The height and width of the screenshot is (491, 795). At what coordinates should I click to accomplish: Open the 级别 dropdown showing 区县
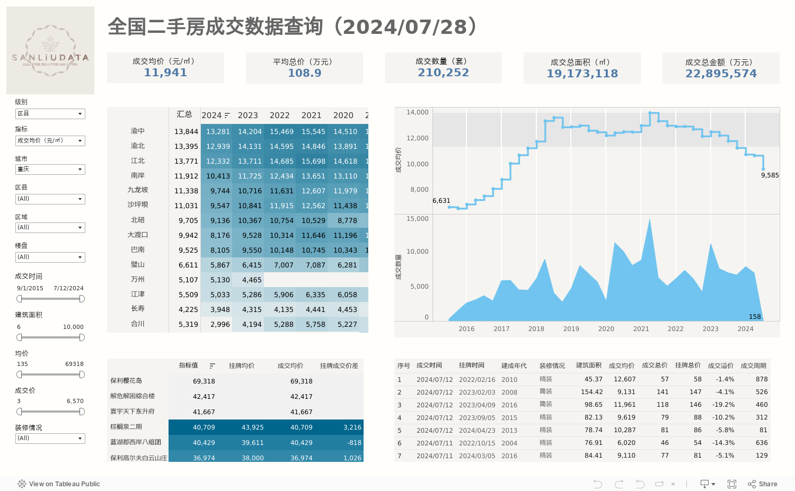pyautogui.click(x=50, y=114)
